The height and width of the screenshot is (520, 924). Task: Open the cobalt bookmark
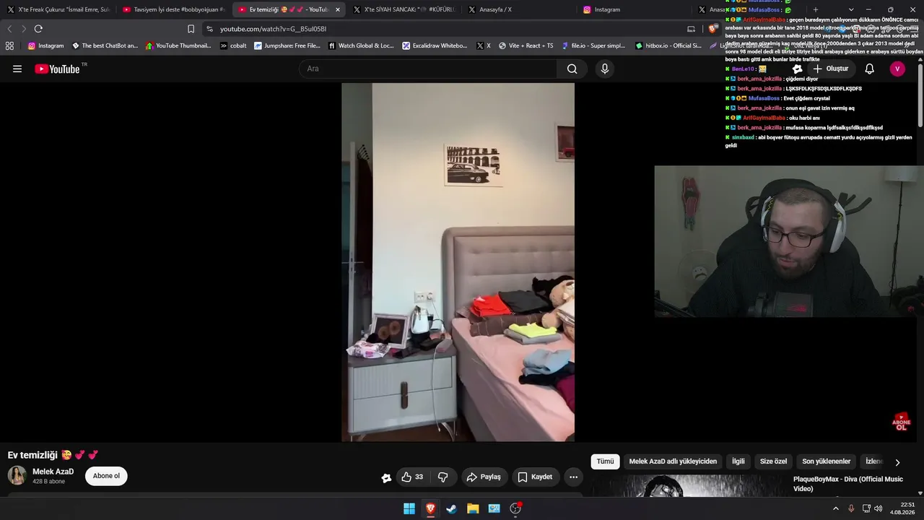tap(233, 45)
